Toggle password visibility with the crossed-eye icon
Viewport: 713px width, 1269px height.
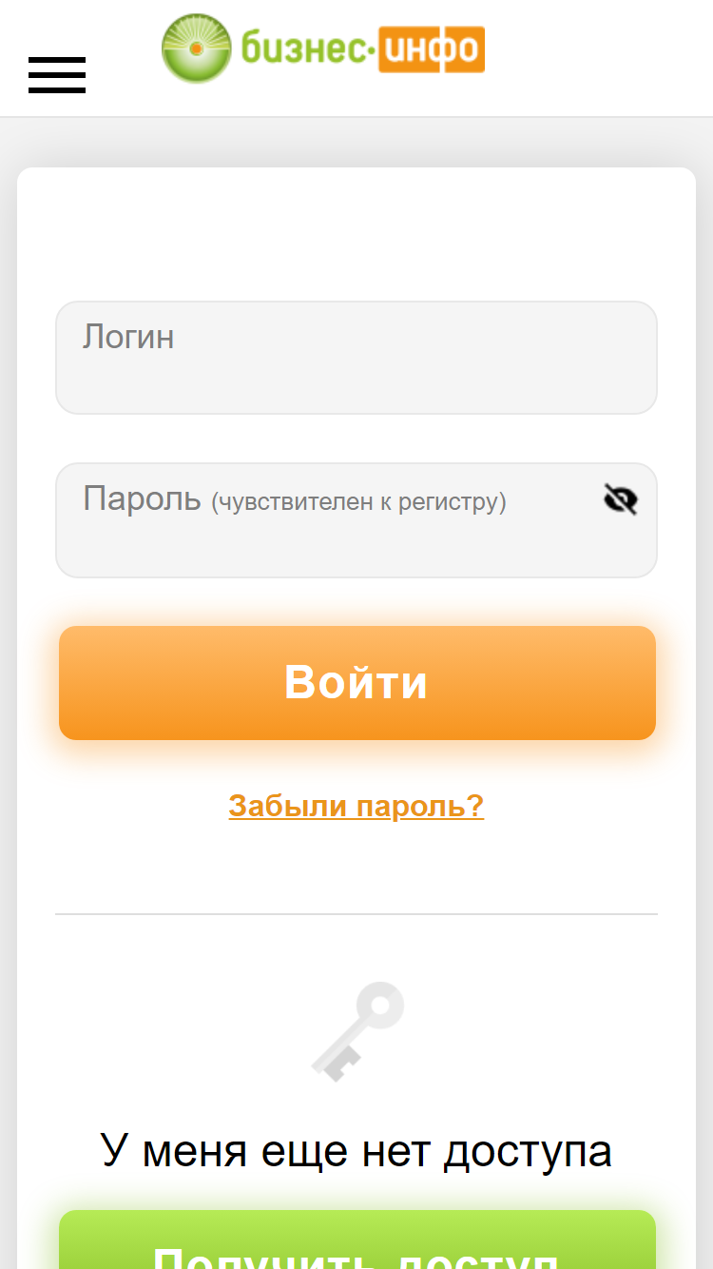click(x=621, y=498)
